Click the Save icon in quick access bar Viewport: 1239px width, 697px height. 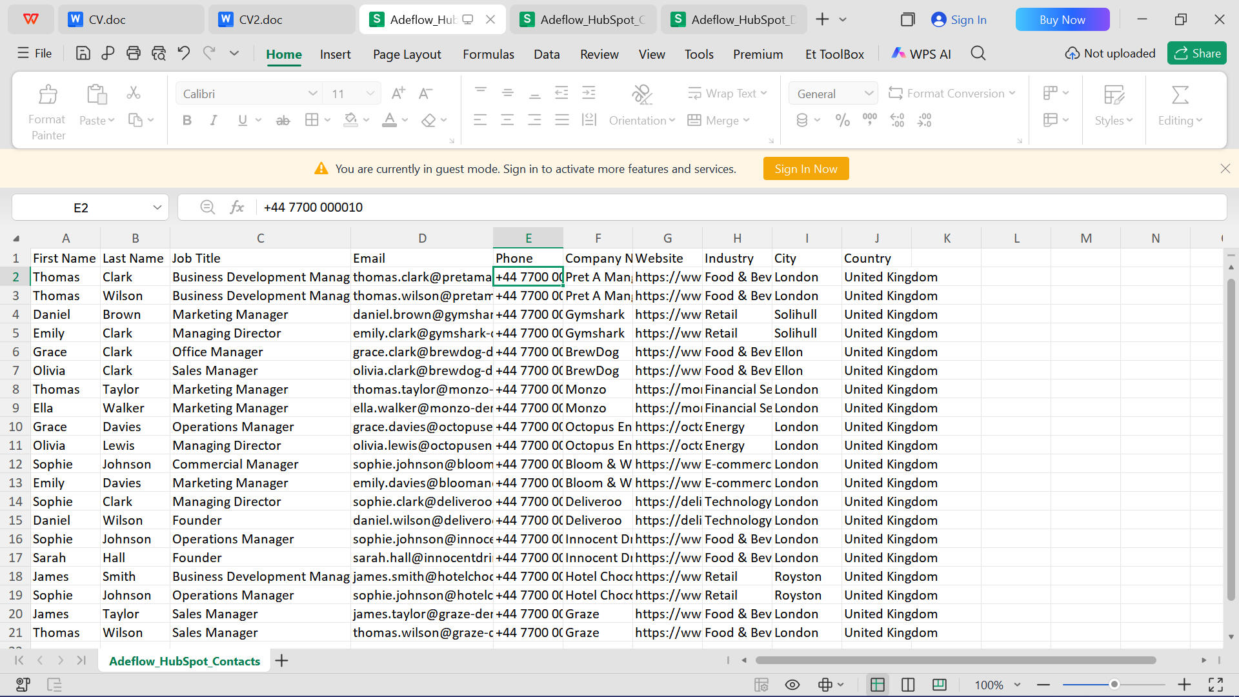click(83, 54)
